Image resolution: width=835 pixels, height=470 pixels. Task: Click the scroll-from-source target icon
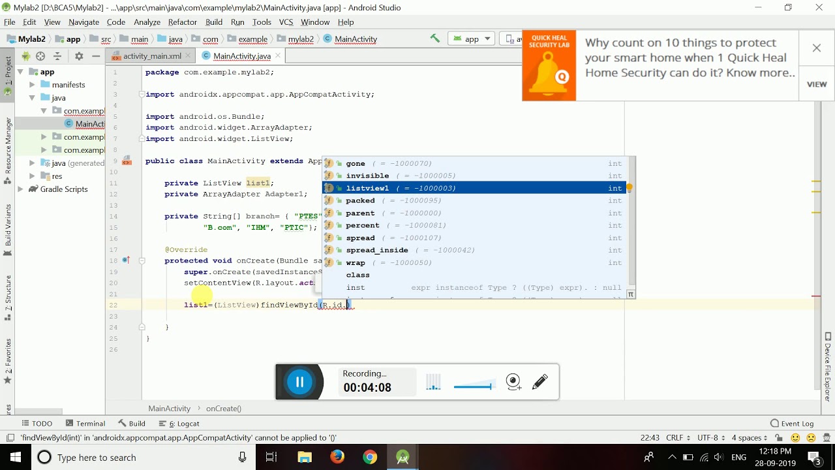(x=40, y=56)
